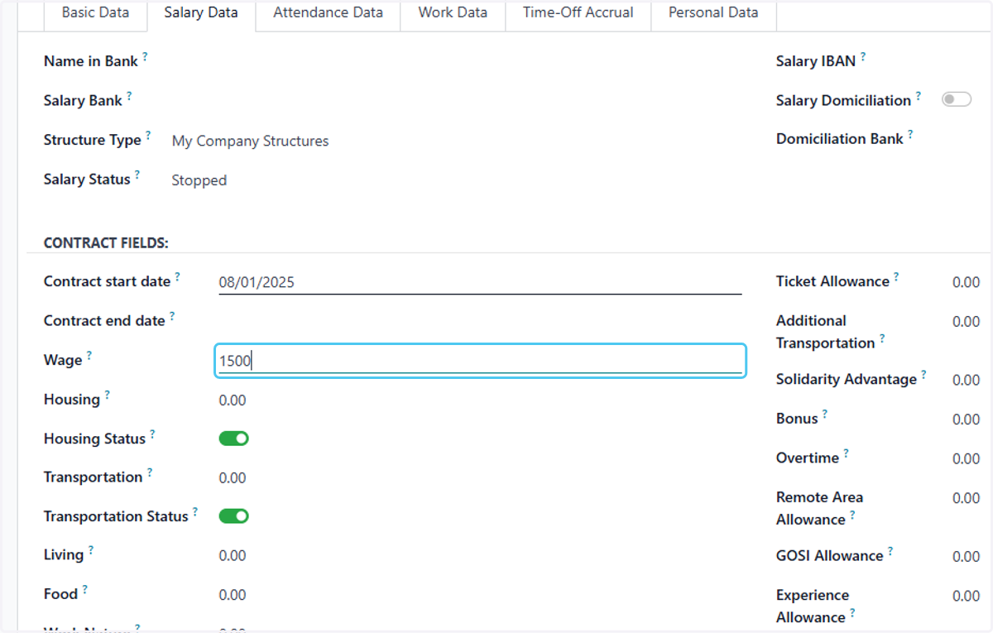Viewport: 993px width, 633px height.
Task: Click the Solidarity Advantage help icon
Action: point(923,374)
